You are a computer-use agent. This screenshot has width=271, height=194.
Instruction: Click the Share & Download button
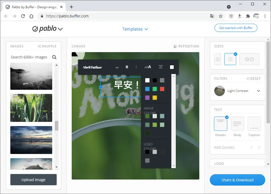(237, 180)
